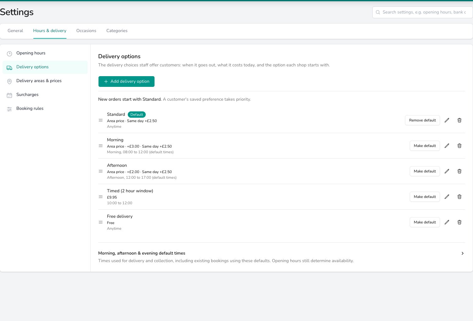Click the text 'Afternoon, 12:00 to 17:00 (default times)'
Viewport: 473px width, 321px height.
(x=142, y=177)
